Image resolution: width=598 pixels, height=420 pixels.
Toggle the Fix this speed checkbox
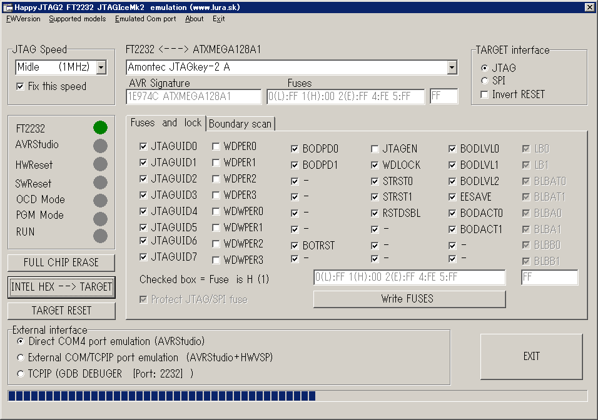[20, 86]
